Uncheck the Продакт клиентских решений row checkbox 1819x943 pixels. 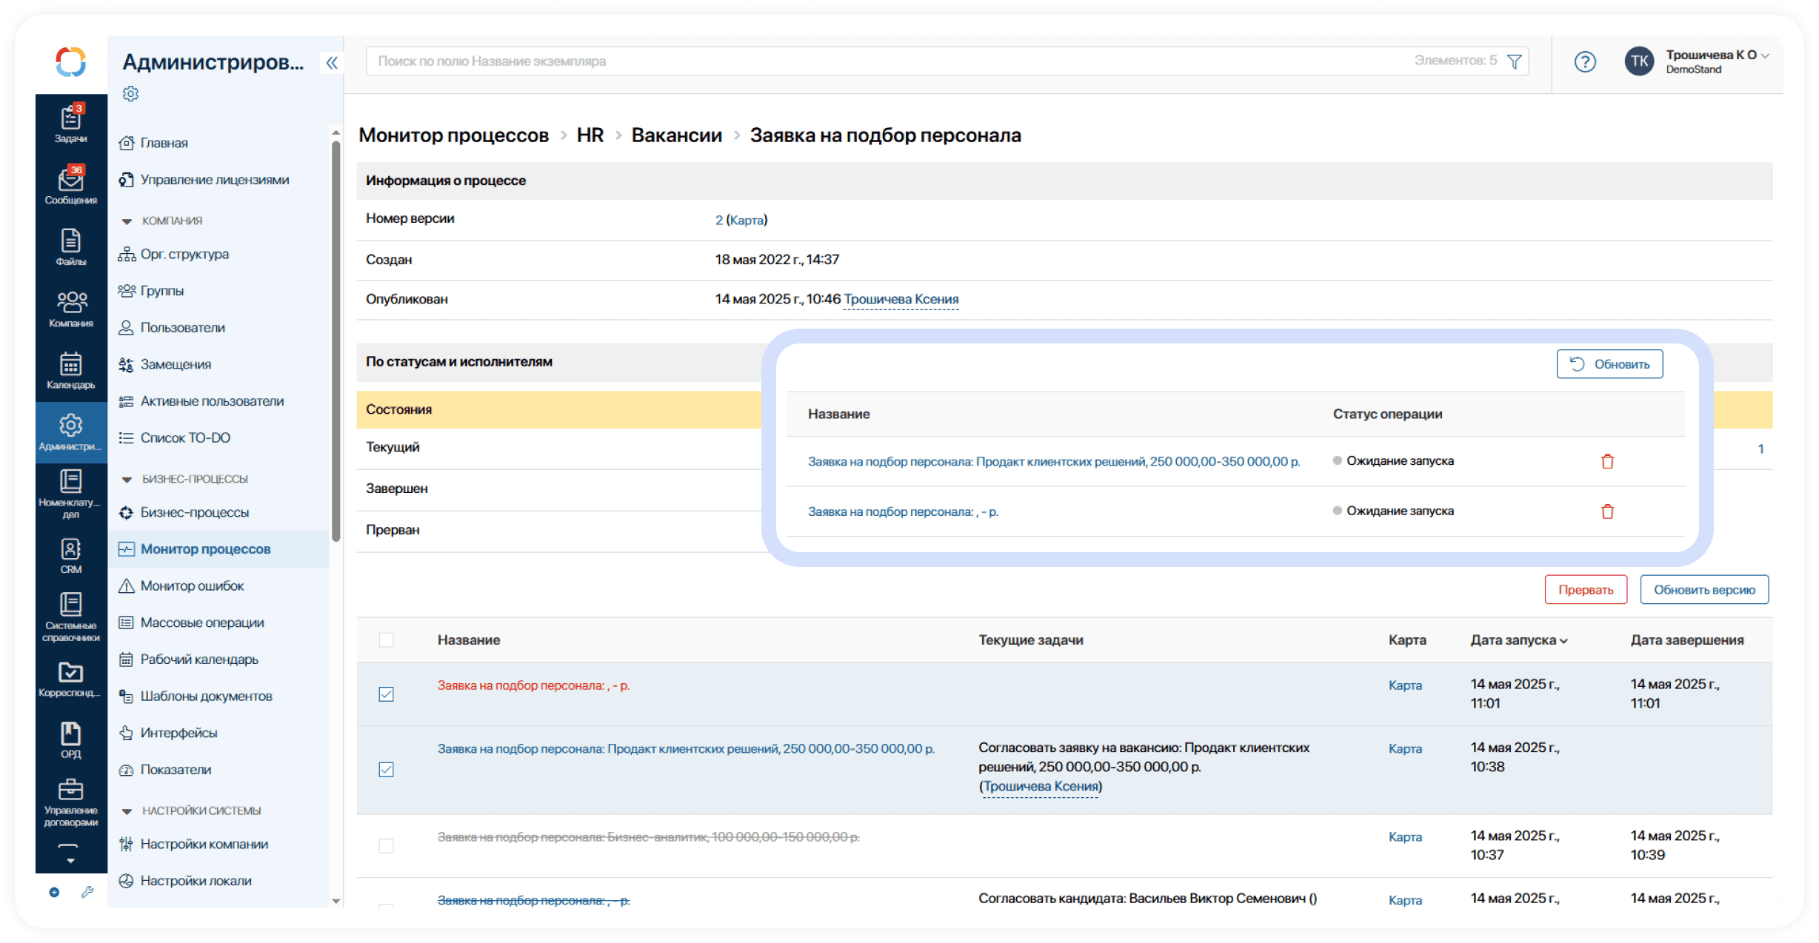tap(386, 770)
